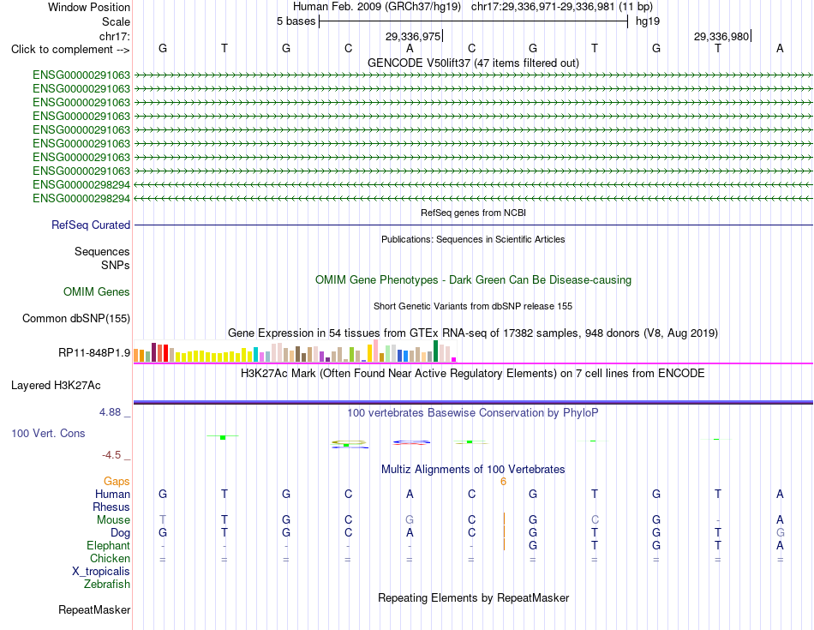
Task: Click the last ENSG00000298294 transcript label
Action: (81, 198)
